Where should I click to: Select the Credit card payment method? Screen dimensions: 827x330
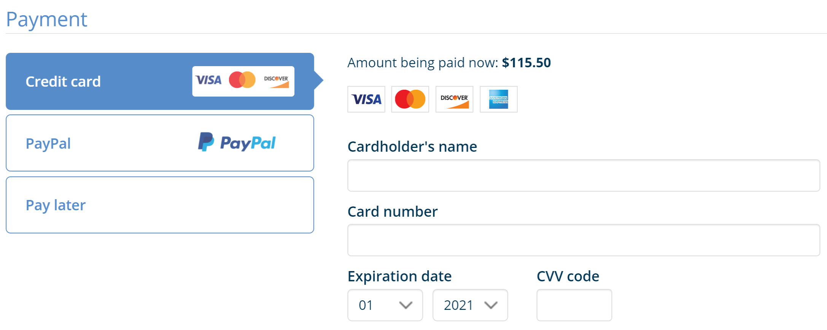(160, 81)
